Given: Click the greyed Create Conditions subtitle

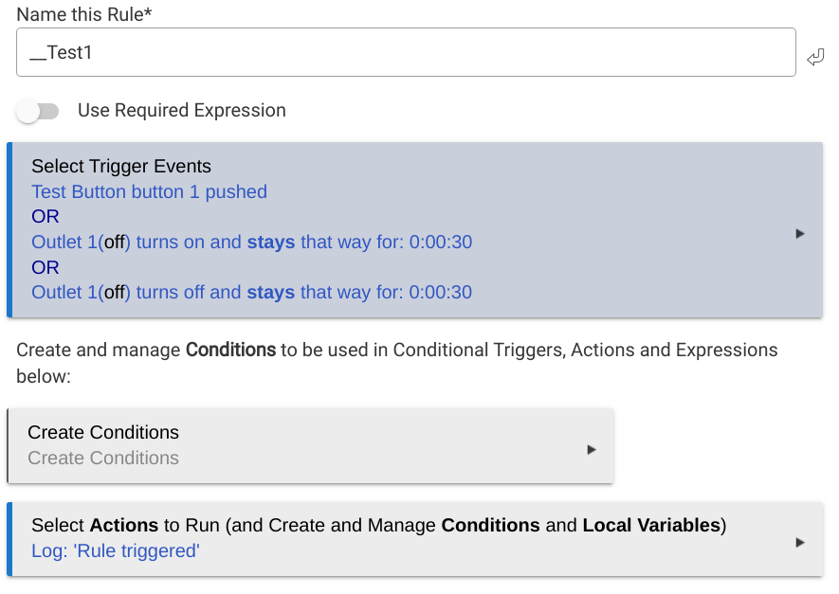Looking at the screenshot, I should click(x=102, y=458).
